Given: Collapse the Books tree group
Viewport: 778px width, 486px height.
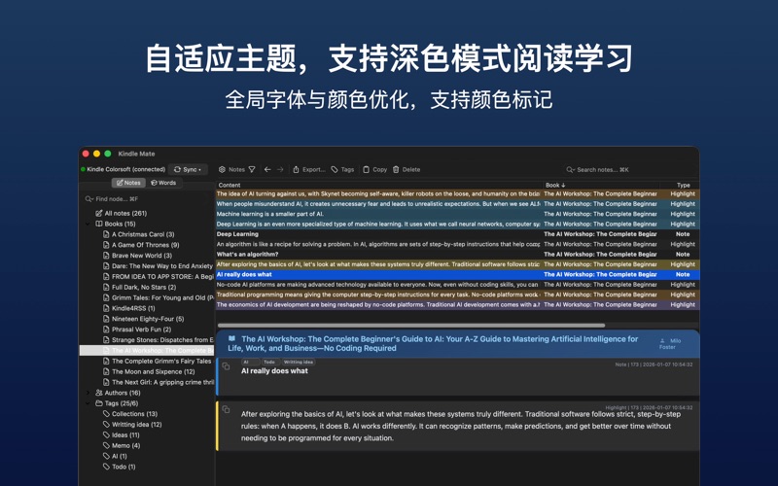Looking at the screenshot, I should 88,224.
